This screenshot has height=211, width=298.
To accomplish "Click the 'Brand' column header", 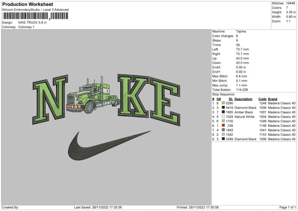I will 273,99.
